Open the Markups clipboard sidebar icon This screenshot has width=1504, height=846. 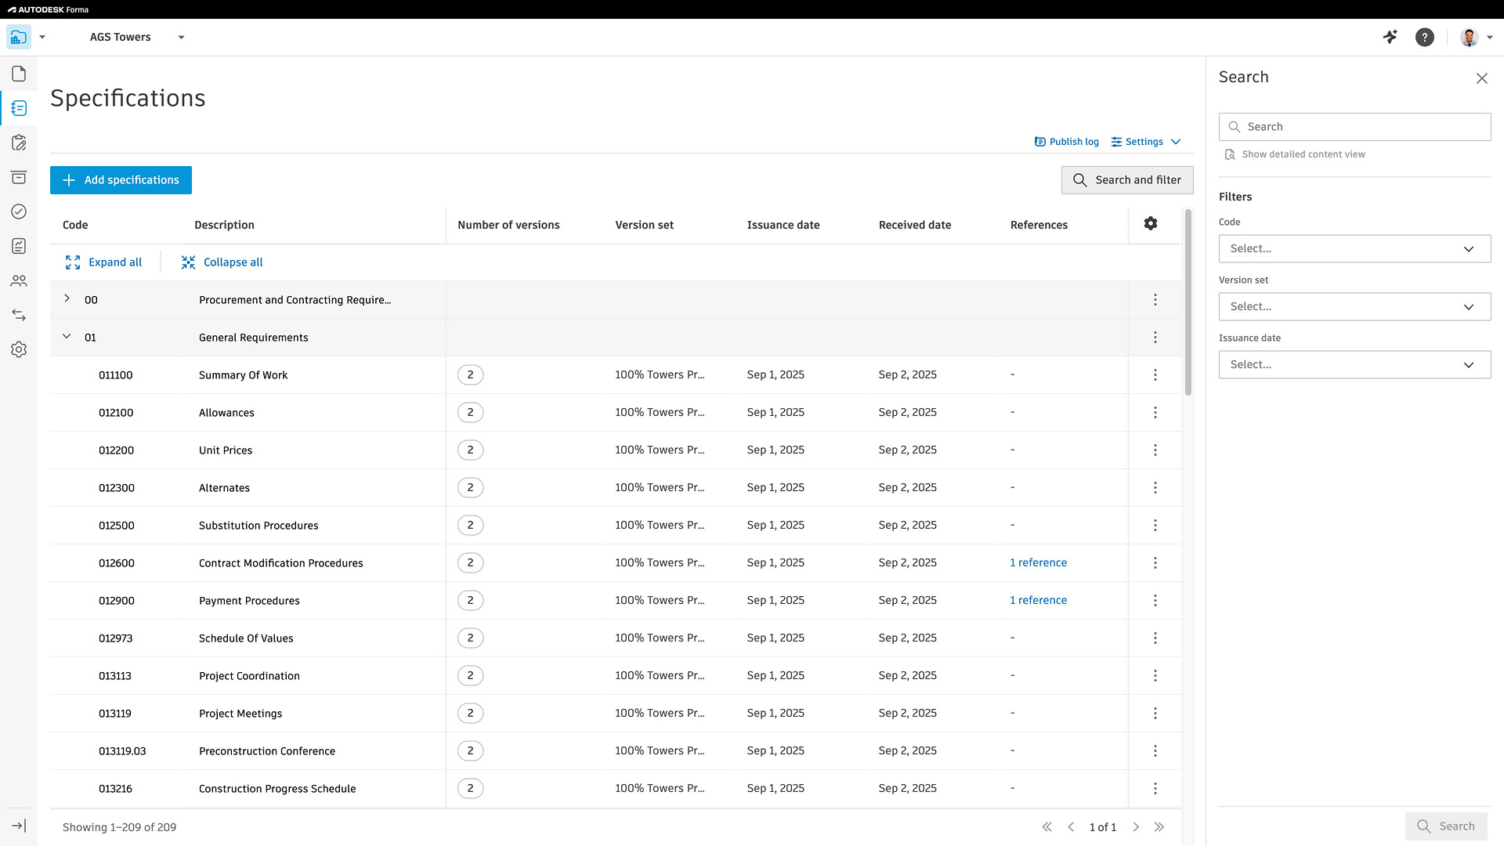click(x=19, y=143)
